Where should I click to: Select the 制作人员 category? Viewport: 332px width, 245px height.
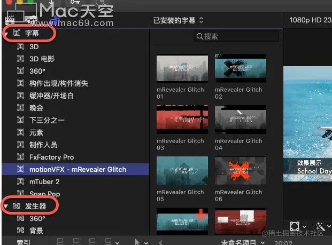[75, 145]
